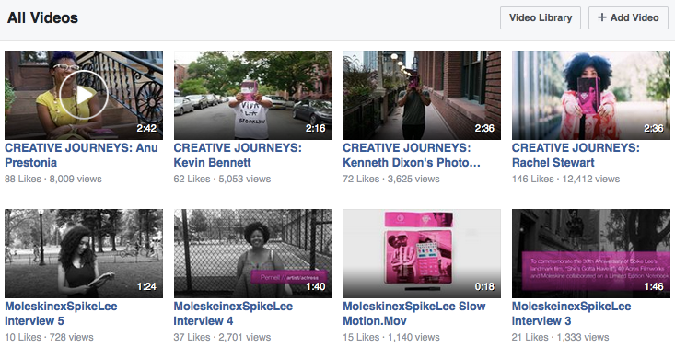The width and height of the screenshot is (675, 359).
Task: Click the CREATIVE JOURNEYS: Kevin Bennett title link
Action: coord(238,155)
